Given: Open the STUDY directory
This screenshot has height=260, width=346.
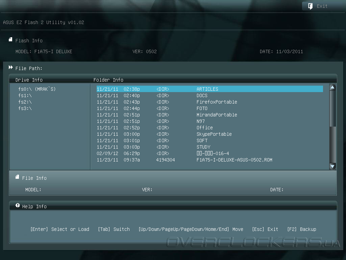Looking at the screenshot, I should pos(210,147).
